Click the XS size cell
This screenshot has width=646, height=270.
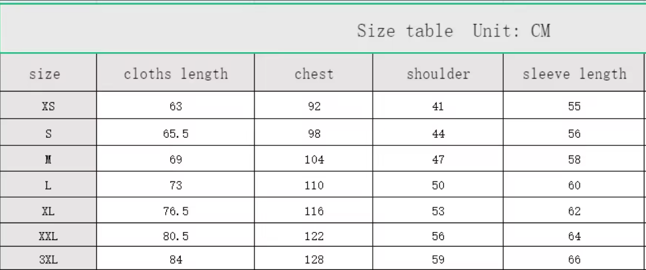pyautogui.click(x=49, y=106)
